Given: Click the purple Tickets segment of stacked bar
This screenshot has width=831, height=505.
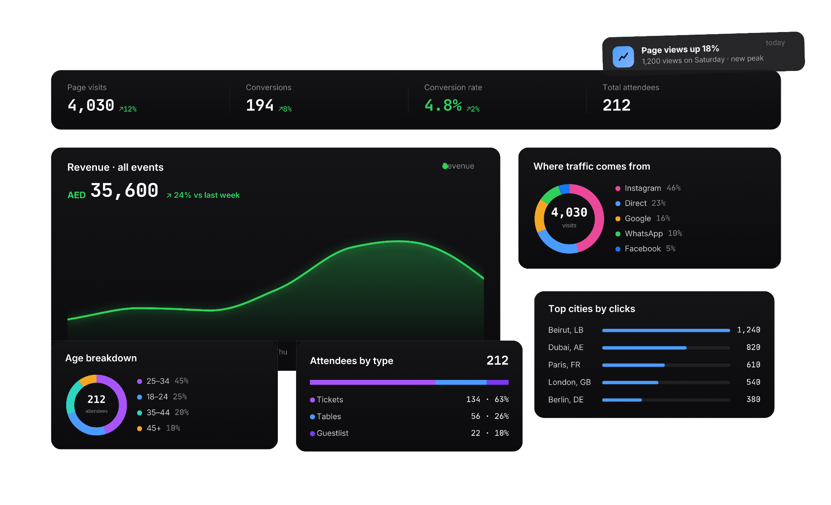Looking at the screenshot, I should 372,382.
